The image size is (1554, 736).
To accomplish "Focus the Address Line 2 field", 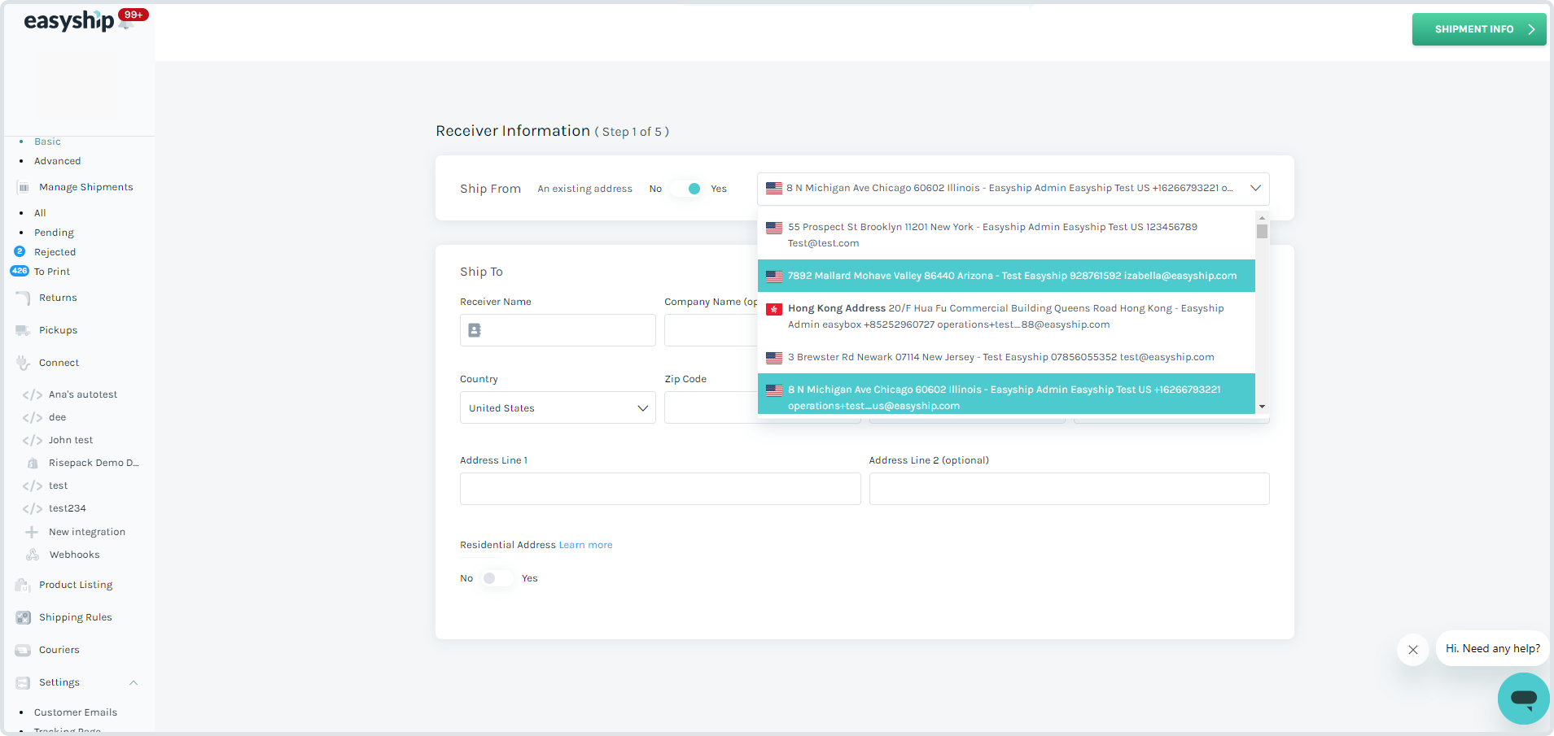I will pos(1069,489).
